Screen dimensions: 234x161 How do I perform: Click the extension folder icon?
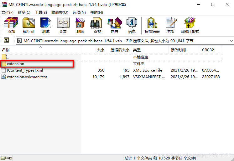click(x=3, y=64)
